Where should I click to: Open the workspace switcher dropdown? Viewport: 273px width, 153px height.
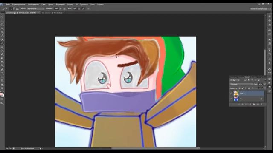(x=261, y=8)
